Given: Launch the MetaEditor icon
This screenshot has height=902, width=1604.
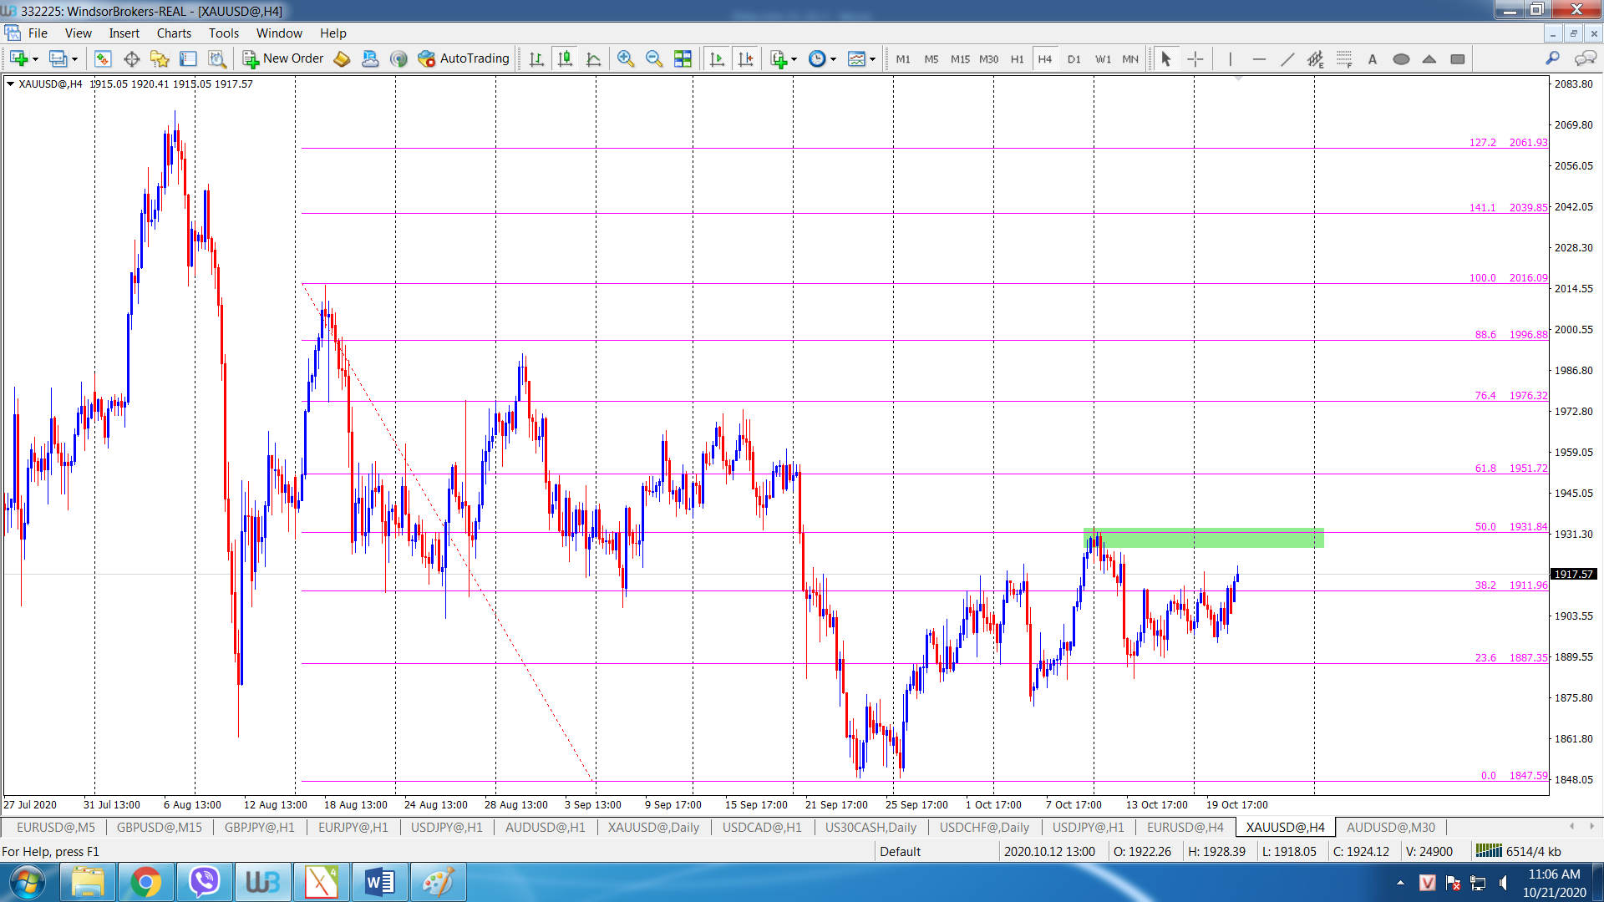Looking at the screenshot, I should tap(342, 58).
